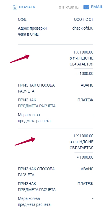Click the download receipt icon
The width and height of the screenshot is (112, 211).
[x=15, y=7]
